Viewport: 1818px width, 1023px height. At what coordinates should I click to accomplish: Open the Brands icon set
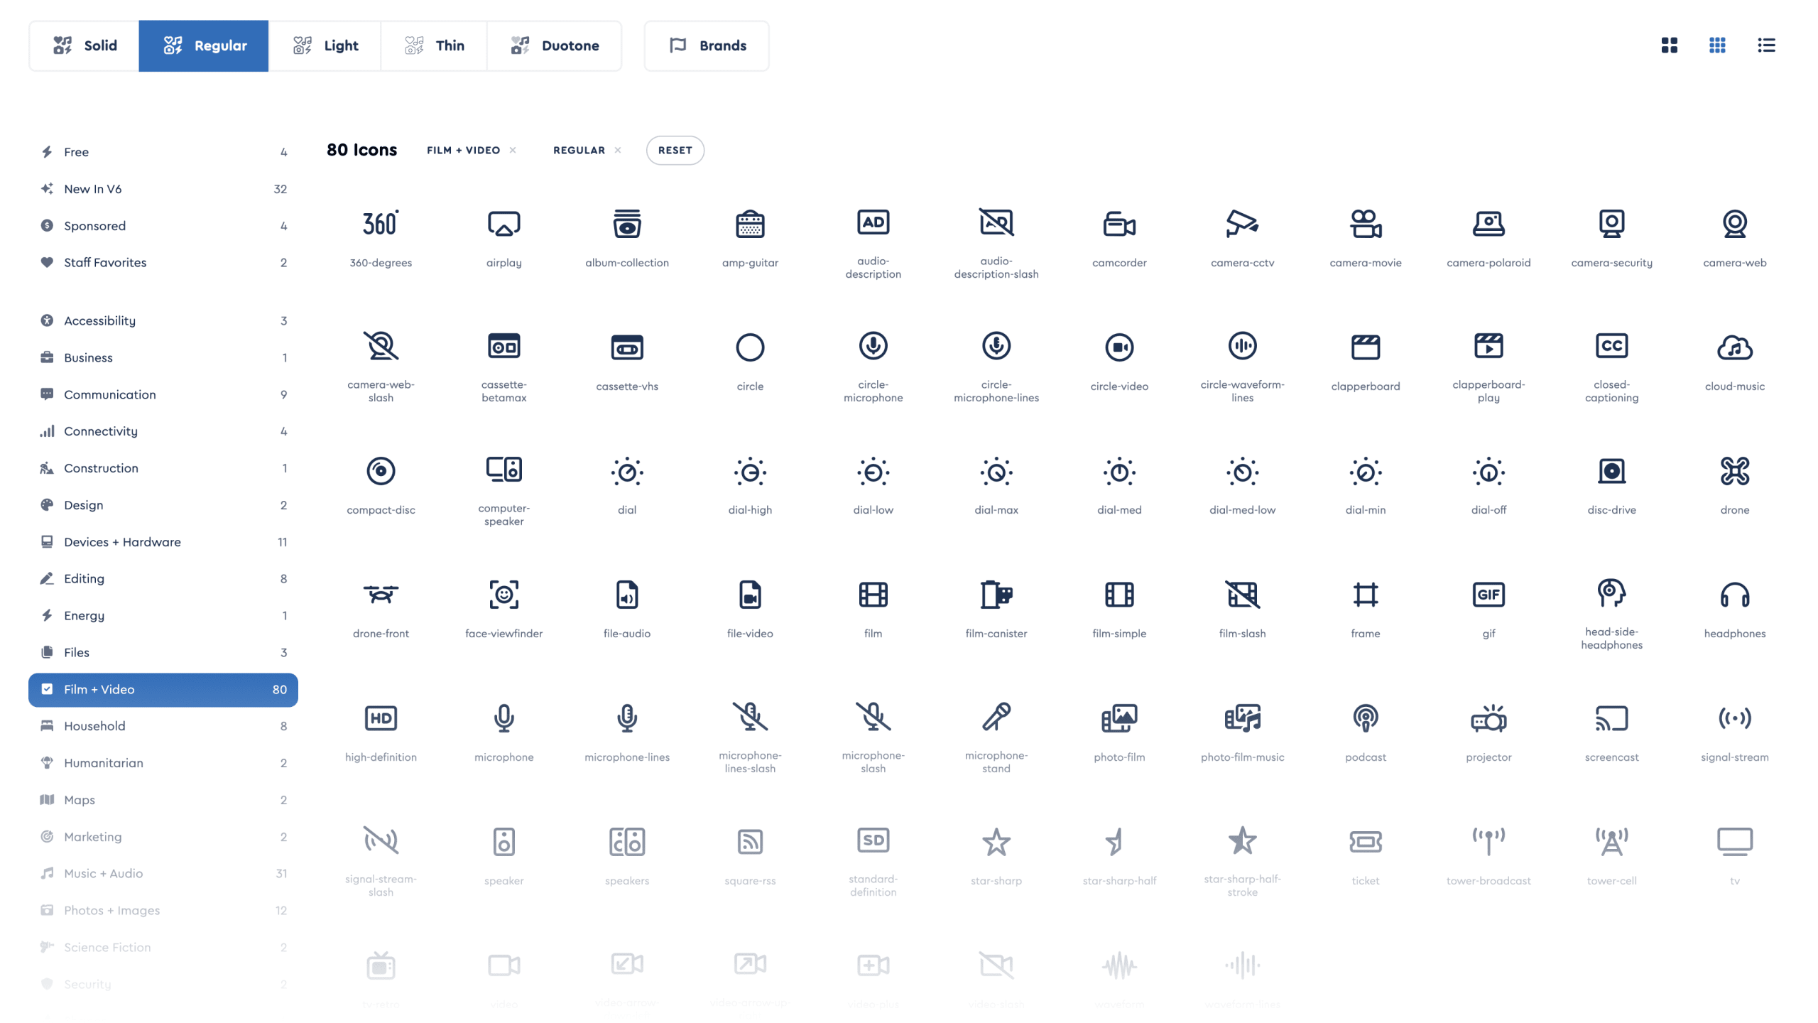pyautogui.click(x=707, y=45)
